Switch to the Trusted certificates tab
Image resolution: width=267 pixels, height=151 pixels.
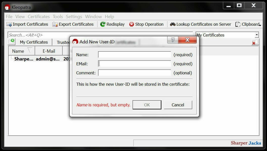pos(63,42)
